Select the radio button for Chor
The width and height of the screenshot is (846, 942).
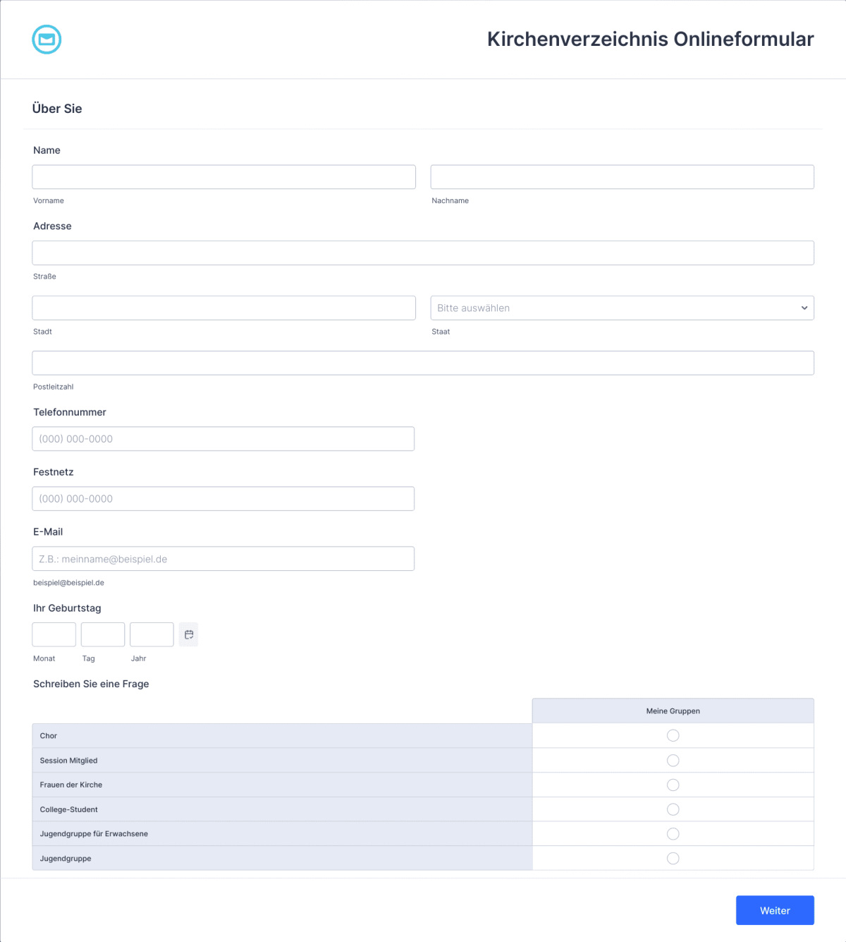click(x=673, y=735)
